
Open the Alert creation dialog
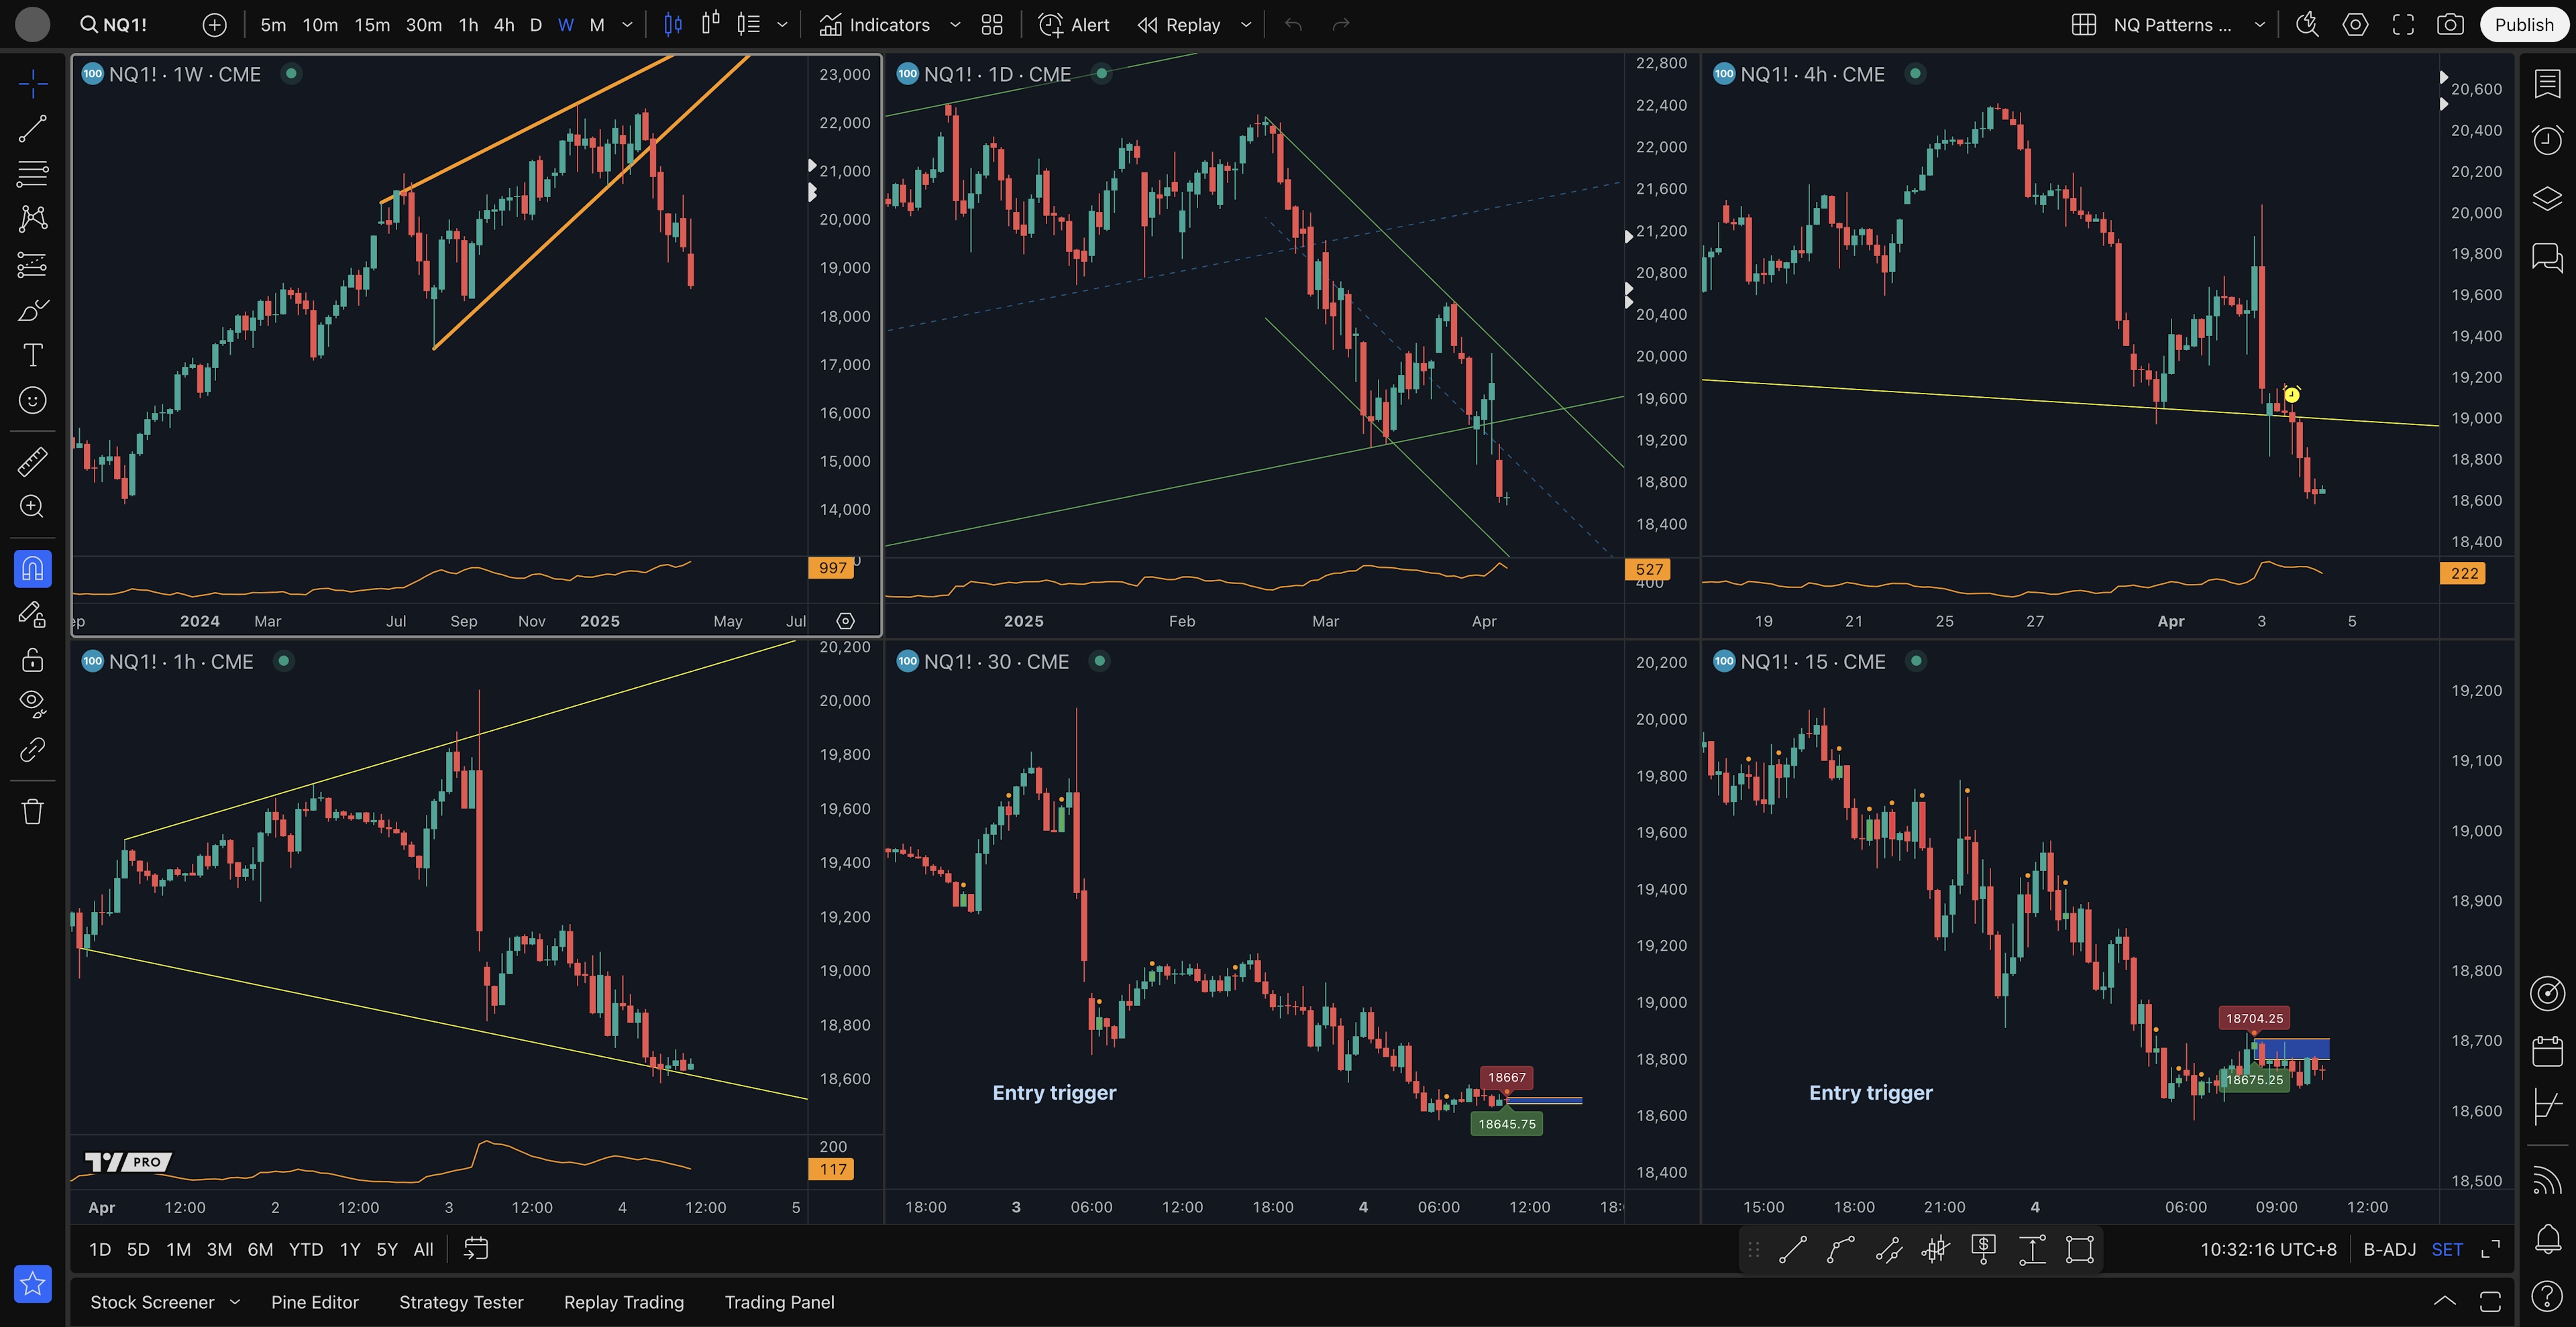[x=1074, y=25]
